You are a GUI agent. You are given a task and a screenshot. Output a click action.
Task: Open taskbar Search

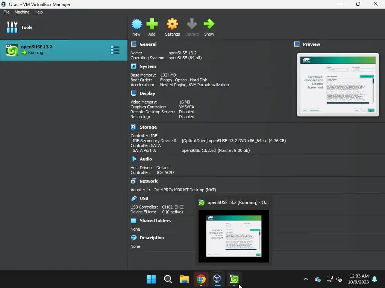click(168, 279)
